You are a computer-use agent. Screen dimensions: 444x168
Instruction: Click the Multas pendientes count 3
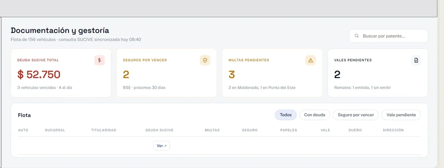point(231,74)
